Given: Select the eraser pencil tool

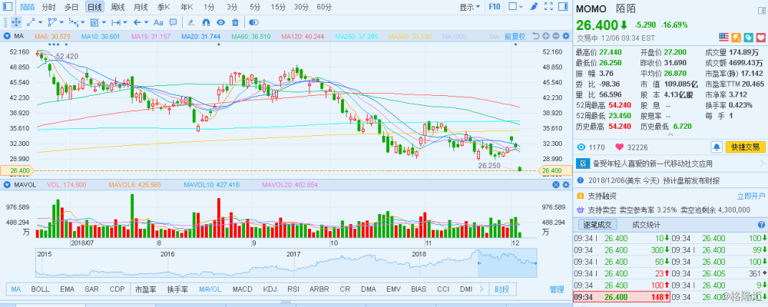Looking at the screenshot, I should point(191,22).
